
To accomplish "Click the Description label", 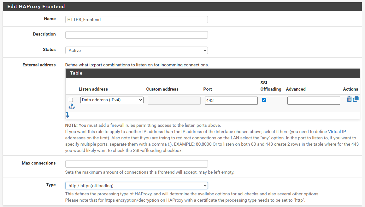I will tap(44, 34).
